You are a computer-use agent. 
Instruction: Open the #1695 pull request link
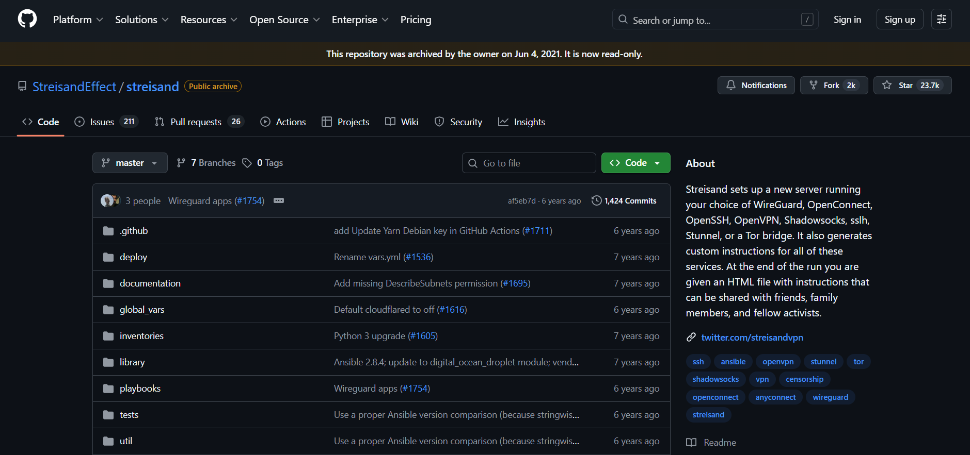pos(515,283)
